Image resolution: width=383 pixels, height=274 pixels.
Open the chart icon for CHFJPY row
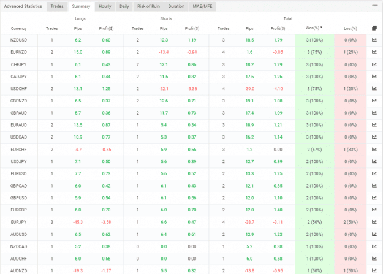coord(374,64)
